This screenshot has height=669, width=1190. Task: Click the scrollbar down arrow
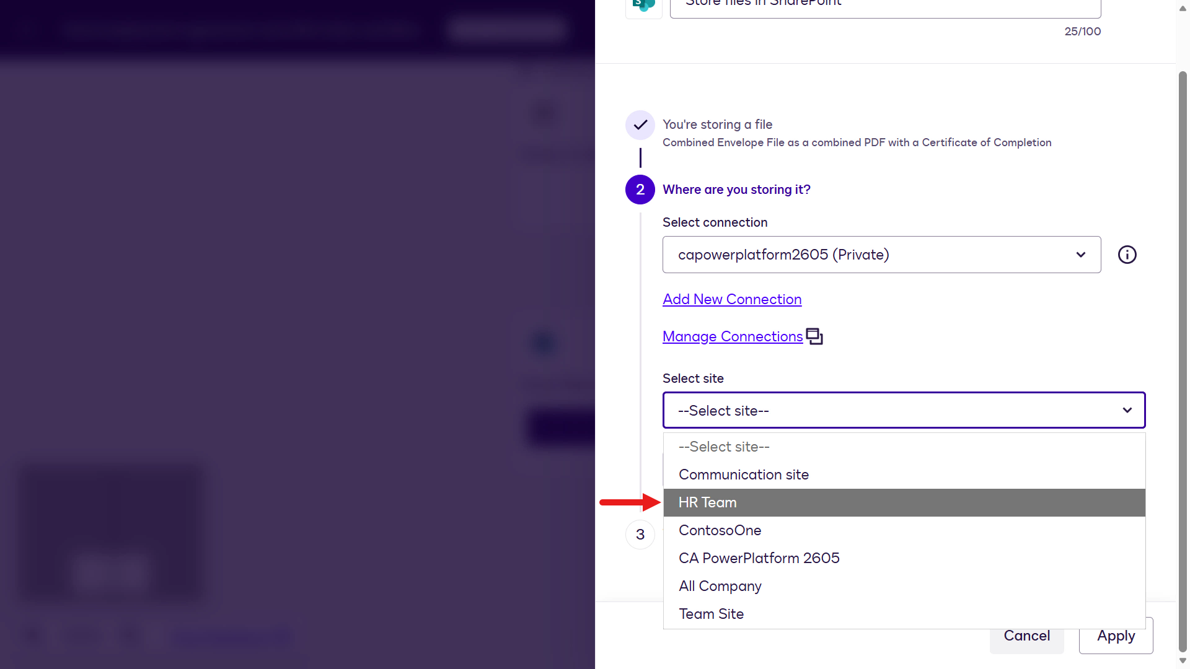tap(1183, 660)
